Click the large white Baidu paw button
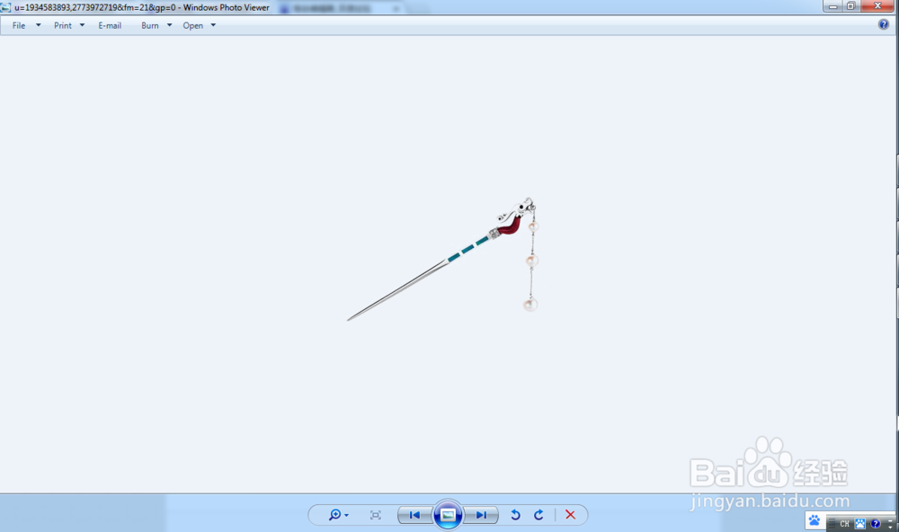 (814, 520)
